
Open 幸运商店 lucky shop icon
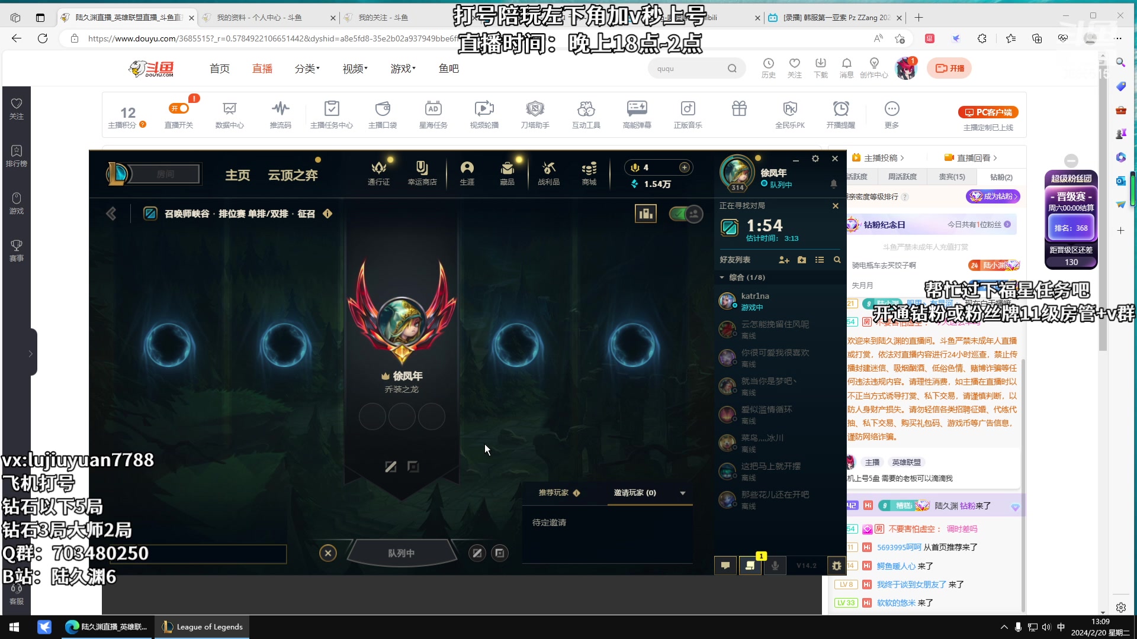click(422, 173)
